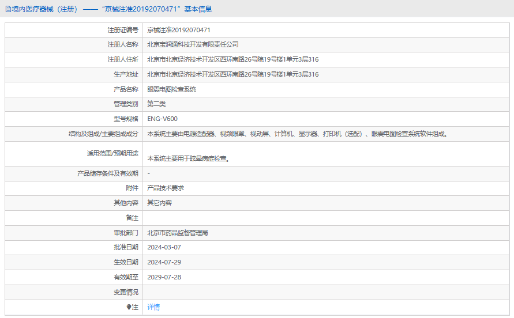The image size is (514, 318).
Task: Click the 注册人住所 label
Action: coord(123,59)
